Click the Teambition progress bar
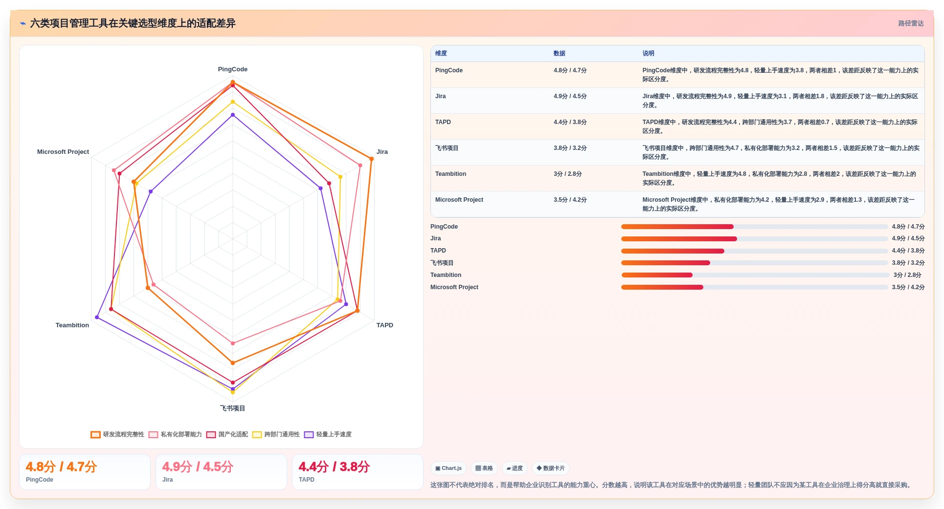 click(x=755, y=275)
